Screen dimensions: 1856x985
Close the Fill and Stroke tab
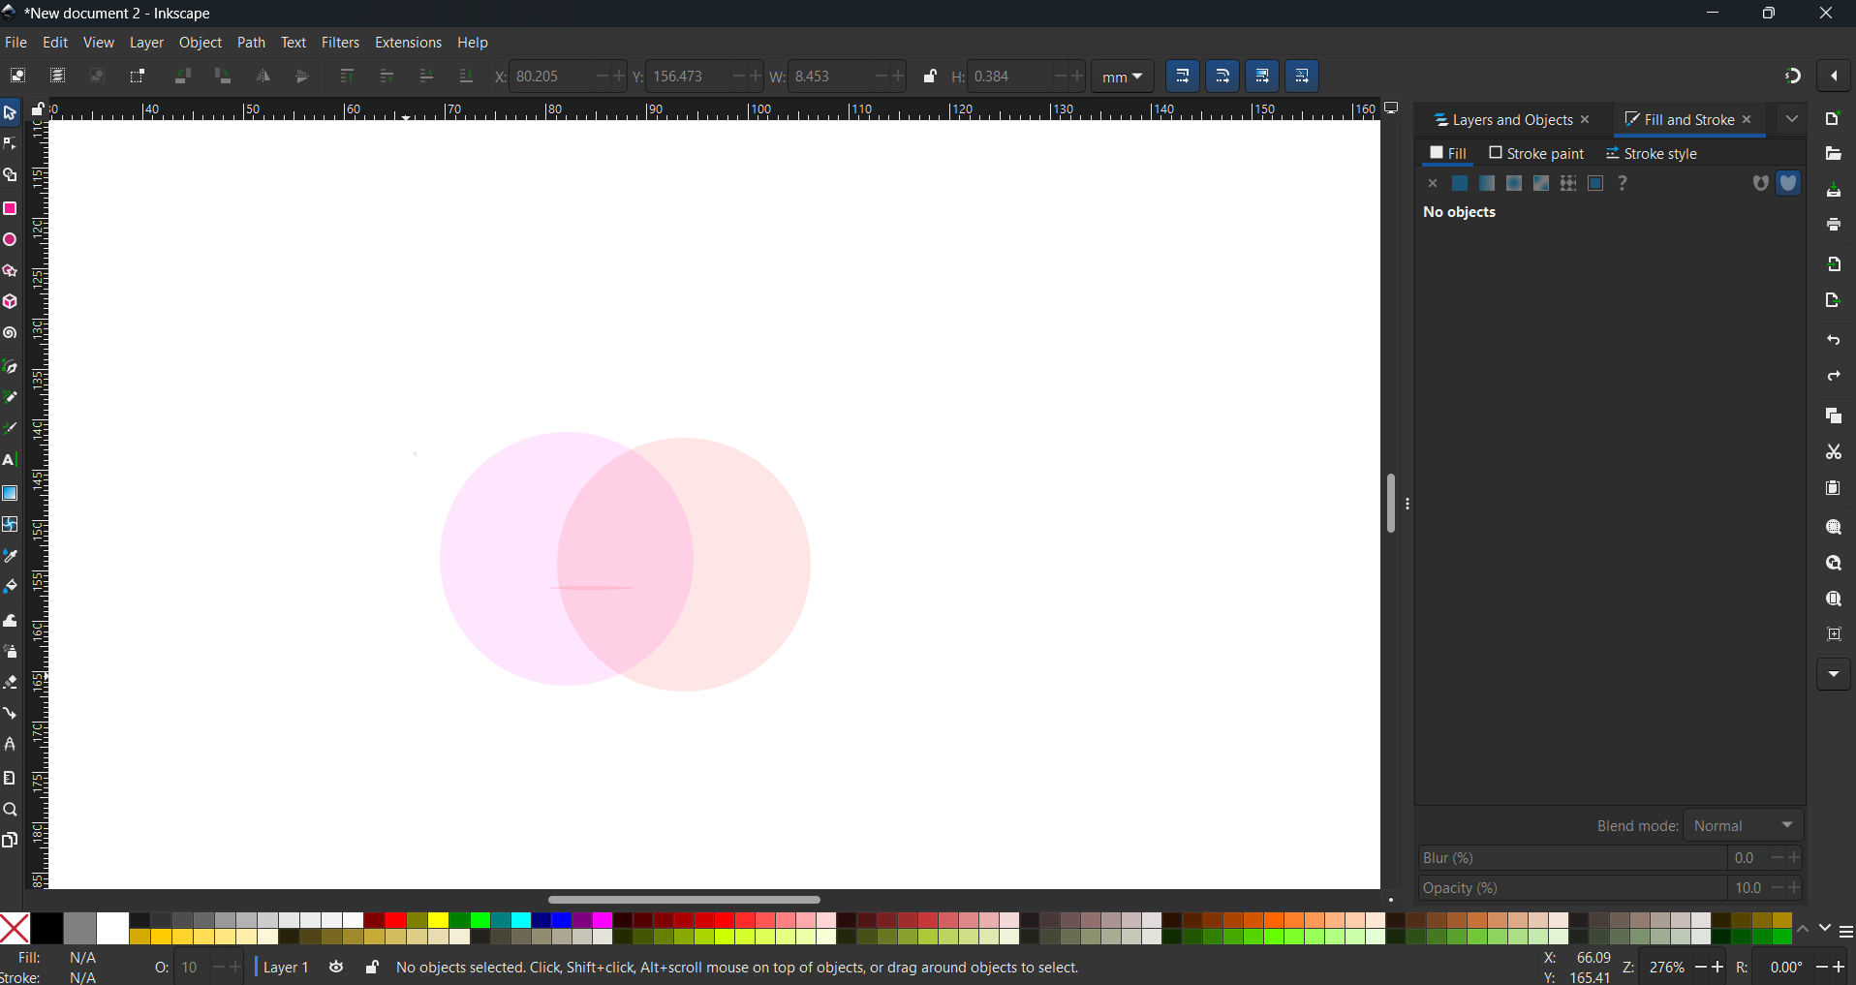[1748, 119]
